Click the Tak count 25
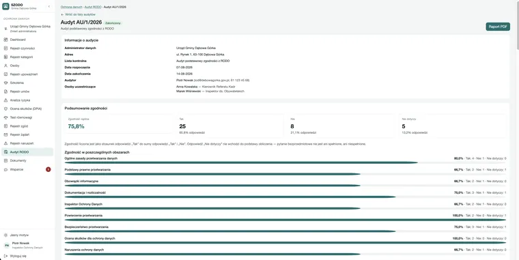The image size is (519, 260). pyautogui.click(x=182, y=126)
